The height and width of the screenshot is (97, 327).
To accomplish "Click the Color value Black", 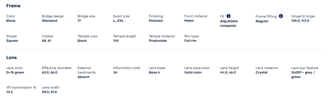I will click(11, 21).
